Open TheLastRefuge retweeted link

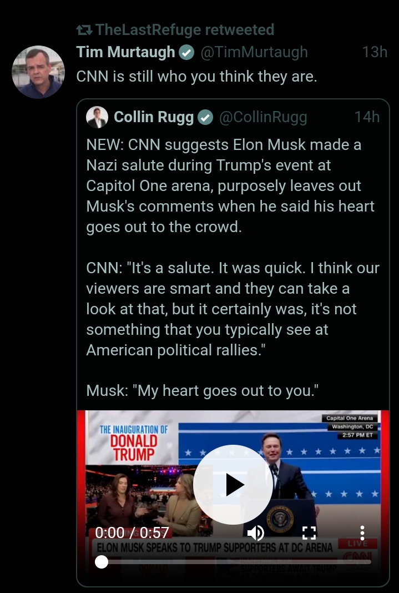(185, 29)
